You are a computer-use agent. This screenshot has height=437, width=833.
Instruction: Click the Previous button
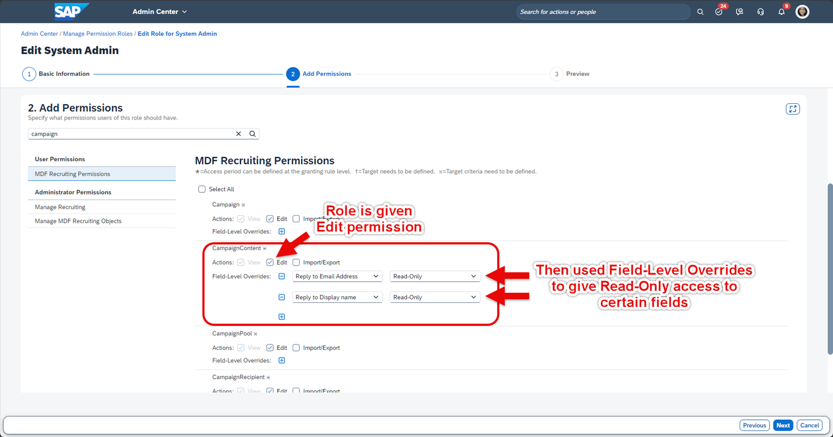[755, 425]
